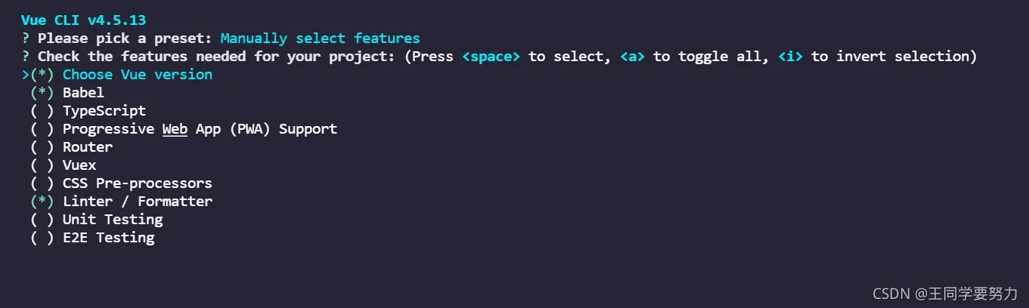1029x308 pixels.
Task: Tick the Vuex checkbox
Action: pos(42,165)
